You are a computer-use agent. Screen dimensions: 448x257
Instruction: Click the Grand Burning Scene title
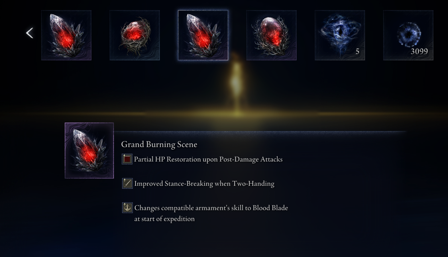pyautogui.click(x=159, y=144)
